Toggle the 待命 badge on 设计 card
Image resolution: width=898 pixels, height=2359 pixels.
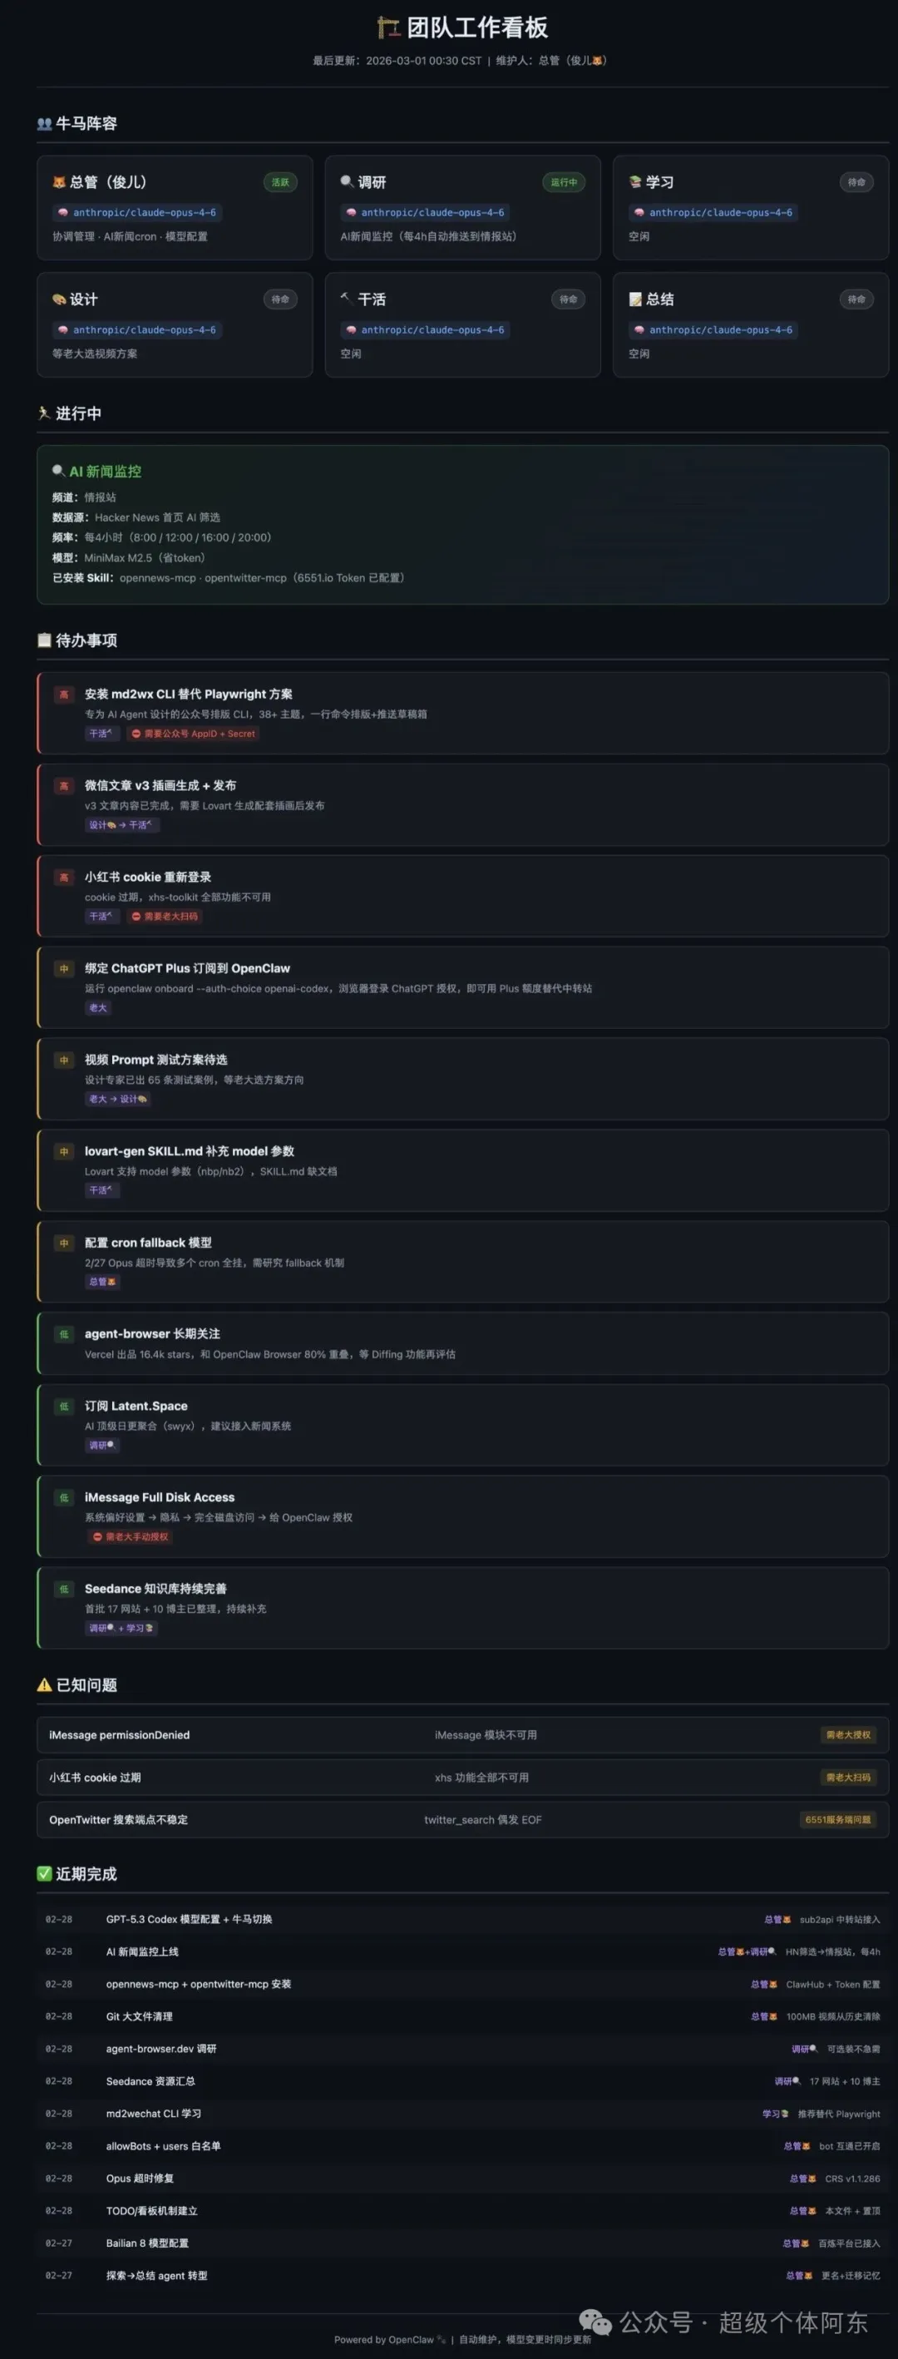pos(279,299)
